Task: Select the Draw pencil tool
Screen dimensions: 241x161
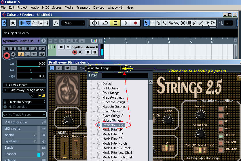Action: click(x=195, y=23)
